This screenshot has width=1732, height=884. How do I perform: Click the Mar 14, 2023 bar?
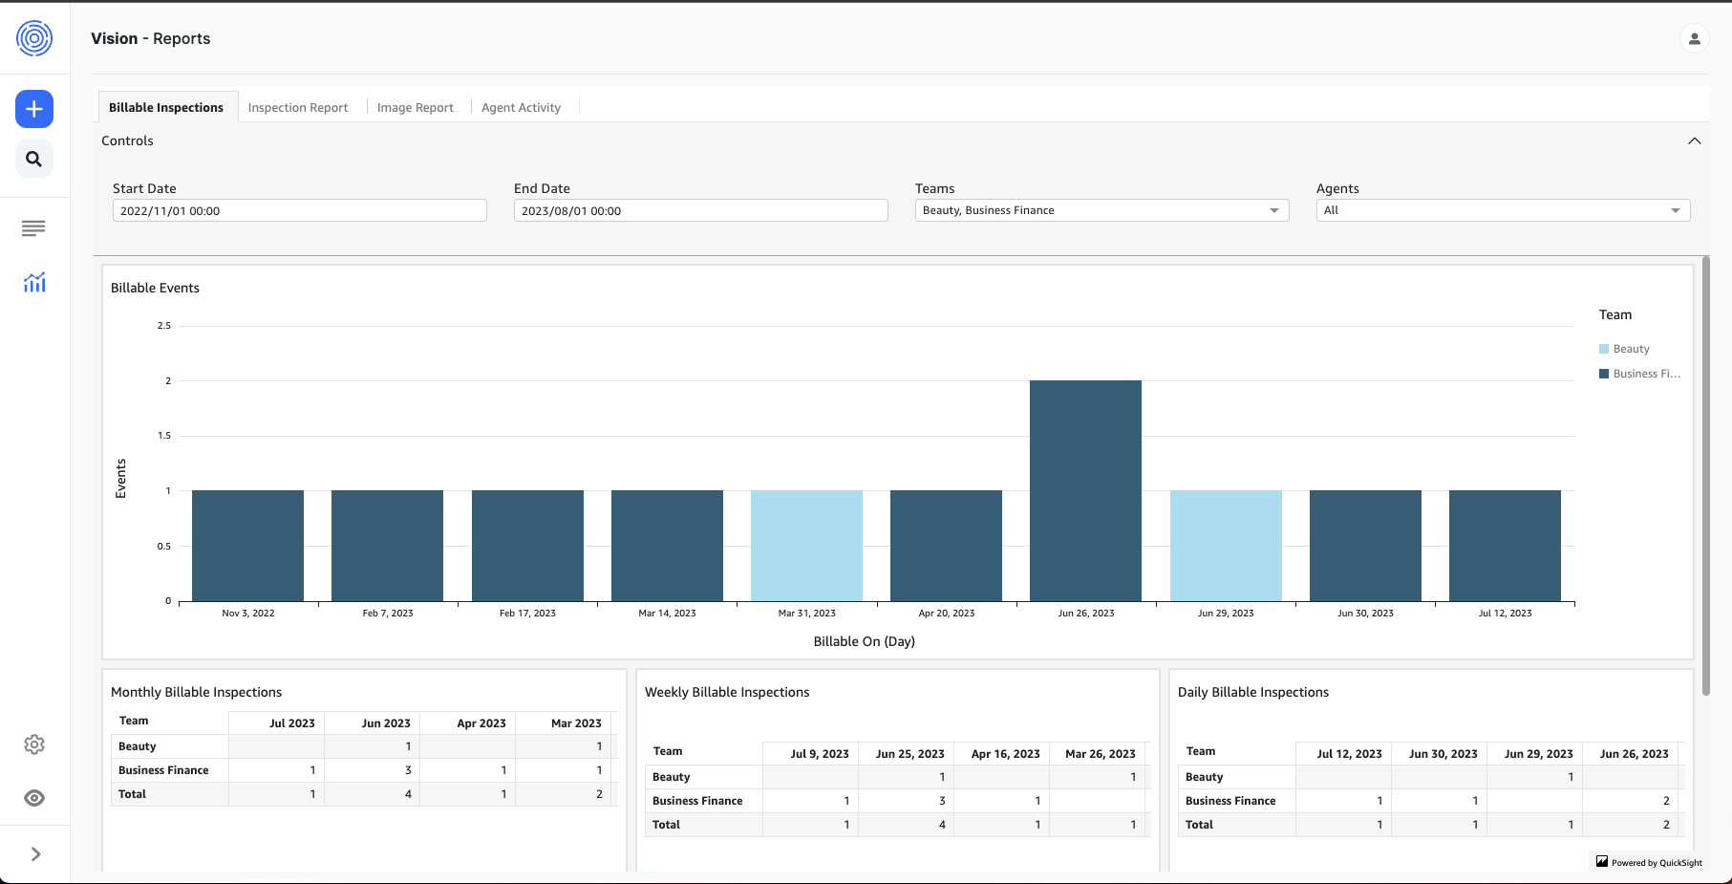click(x=667, y=546)
